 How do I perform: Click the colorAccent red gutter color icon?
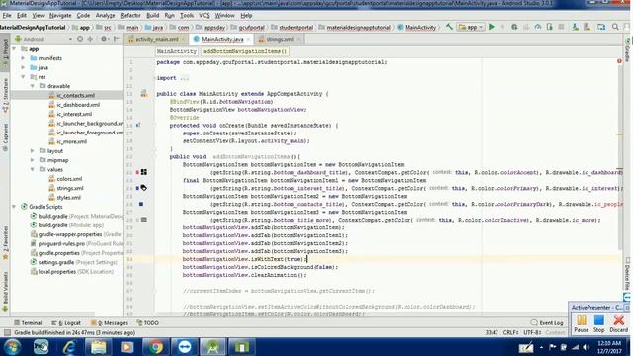coord(137,172)
